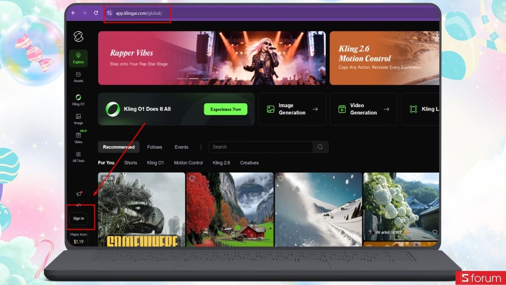
Task: Switch to the Events tab
Action: pyautogui.click(x=181, y=147)
